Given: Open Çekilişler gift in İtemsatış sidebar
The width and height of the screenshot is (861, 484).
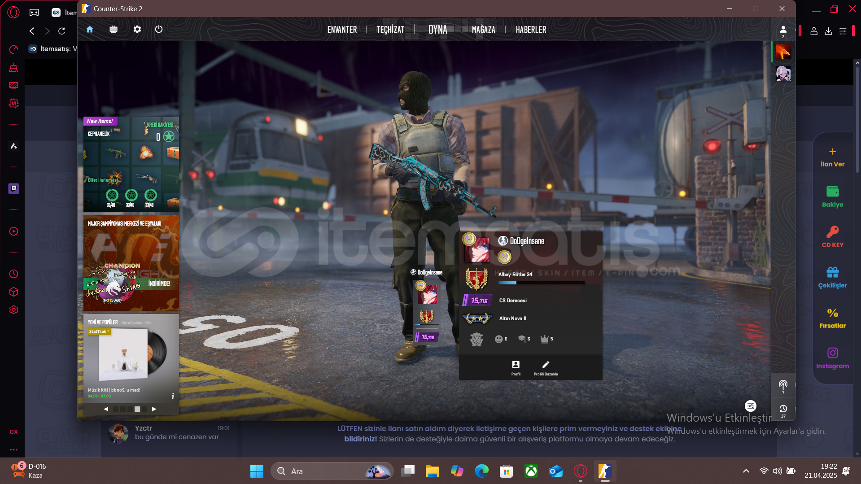Looking at the screenshot, I should click(x=833, y=278).
